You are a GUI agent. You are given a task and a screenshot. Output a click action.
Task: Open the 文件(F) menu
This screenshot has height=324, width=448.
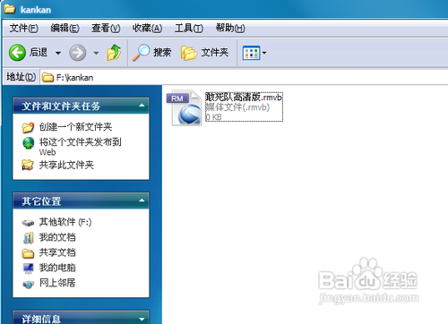(x=23, y=29)
